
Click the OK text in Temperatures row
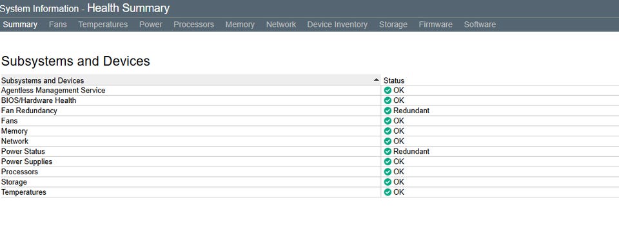tap(398, 192)
